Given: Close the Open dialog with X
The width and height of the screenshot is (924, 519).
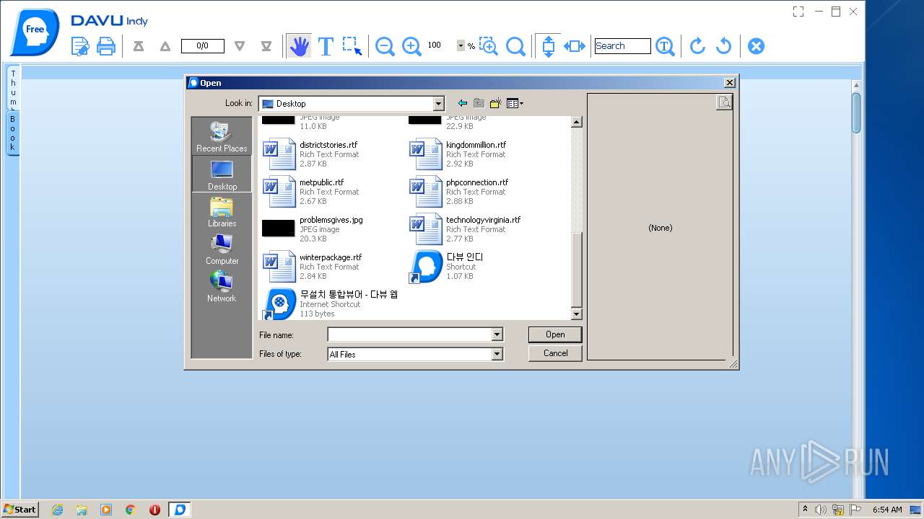Looking at the screenshot, I should (729, 83).
